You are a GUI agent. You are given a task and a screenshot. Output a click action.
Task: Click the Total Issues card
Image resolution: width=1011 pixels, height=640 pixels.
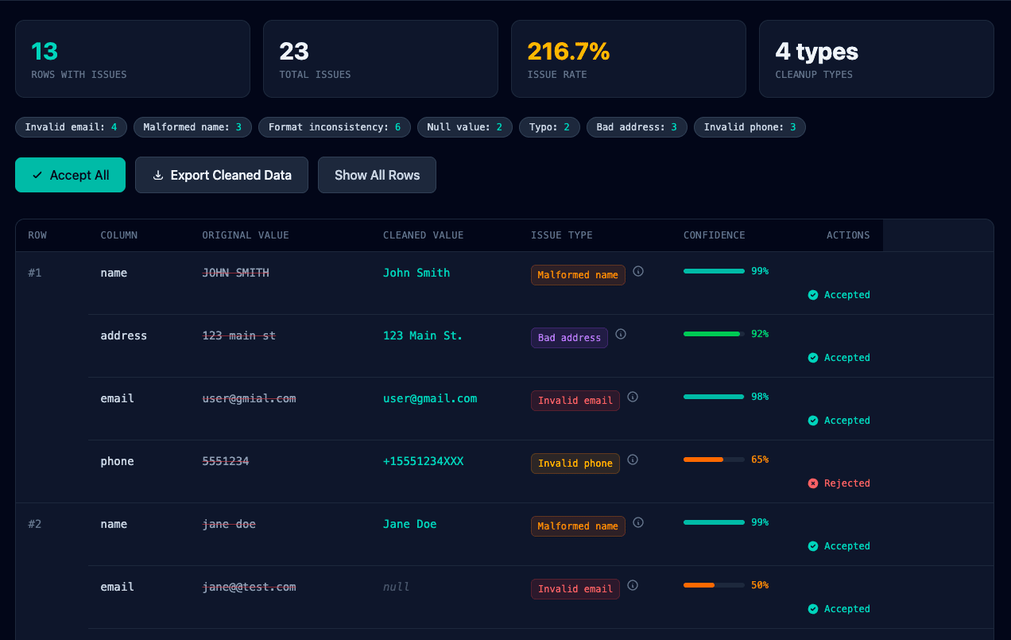(x=381, y=59)
